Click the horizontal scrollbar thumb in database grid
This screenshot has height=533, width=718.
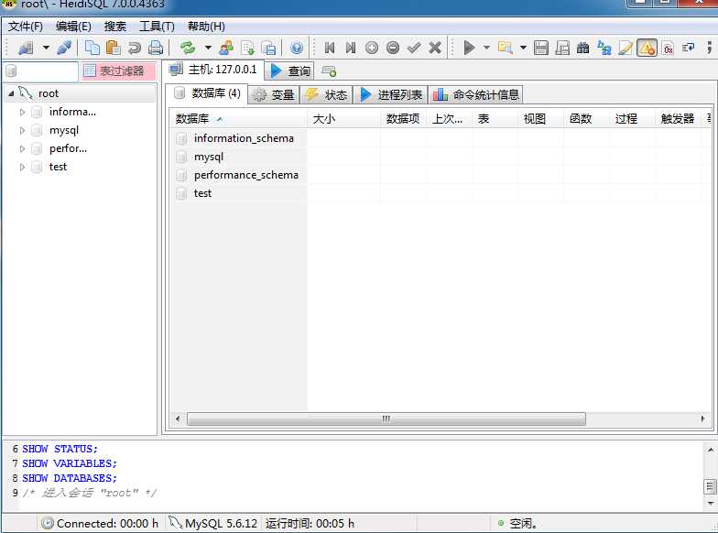point(386,419)
